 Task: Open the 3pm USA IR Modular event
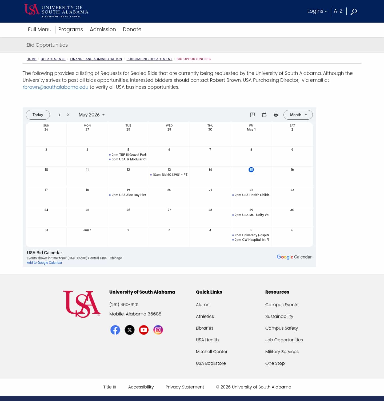point(128,159)
